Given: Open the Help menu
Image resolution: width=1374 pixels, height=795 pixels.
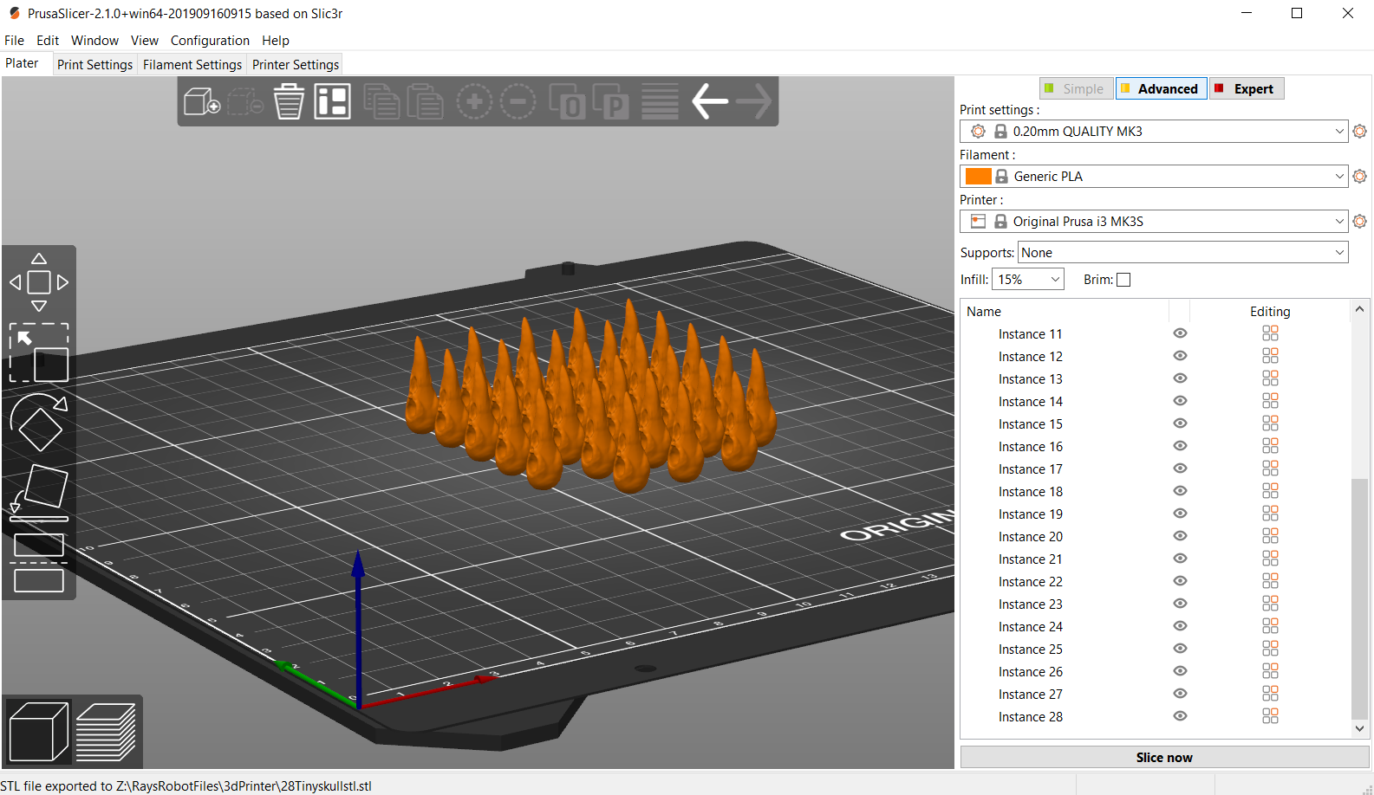Looking at the screenshot, I should [x=276, y=41].
